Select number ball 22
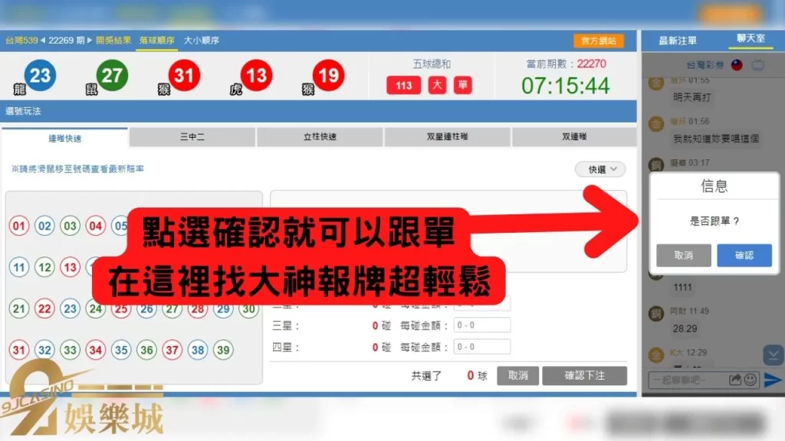The height and width of the screenshot is (441, 785). coord(44,309)
